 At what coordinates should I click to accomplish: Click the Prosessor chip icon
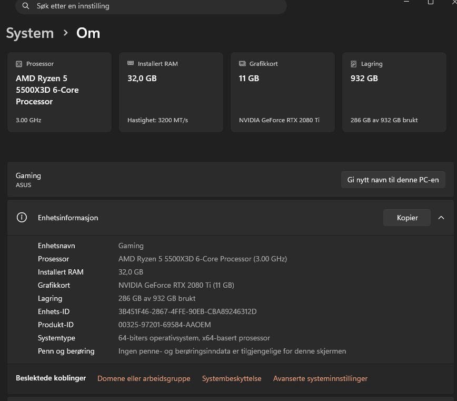pyautogui.click(x=19, y=64)
